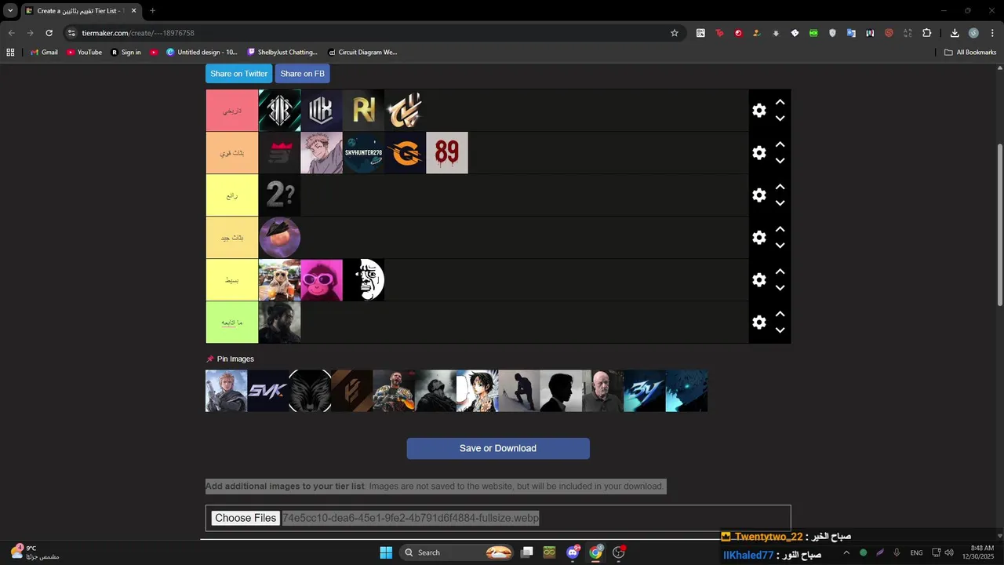The height and width of the screenshot is (565, 1004).
Task: Select the pink monkey with sunglasses image
Action: click(x=322, y=280)
